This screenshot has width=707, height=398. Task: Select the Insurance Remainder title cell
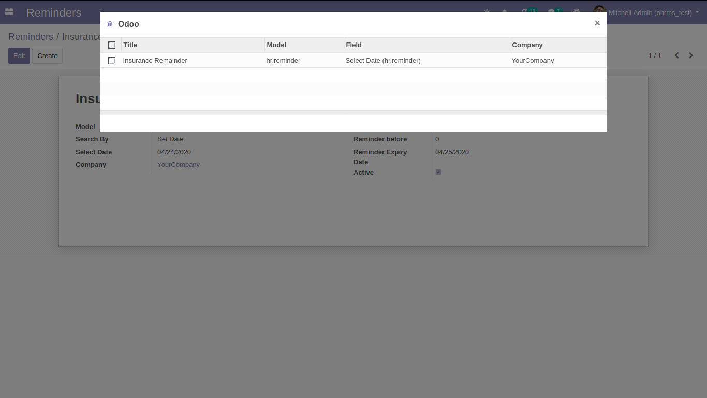tap(193, 61)
